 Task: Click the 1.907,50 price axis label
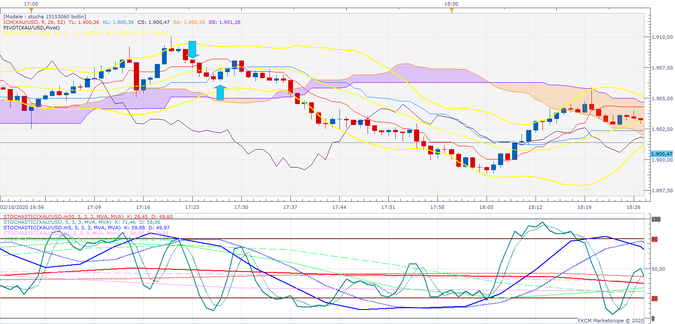click(662, 68)
